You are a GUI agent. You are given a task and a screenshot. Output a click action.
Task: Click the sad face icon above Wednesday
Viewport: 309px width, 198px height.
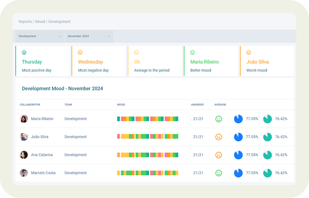tap(80, 53)
